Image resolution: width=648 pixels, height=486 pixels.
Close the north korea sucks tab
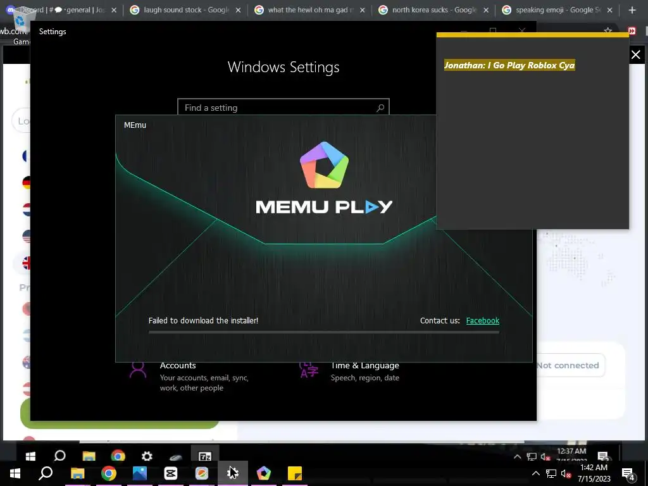pos(486,10)
